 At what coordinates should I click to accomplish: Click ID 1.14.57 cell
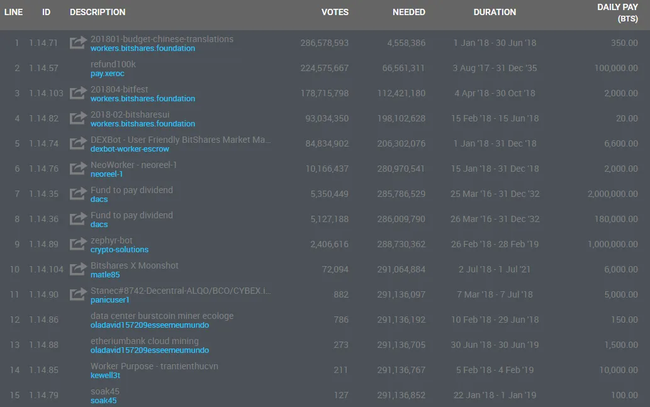click(x=43, y=68)
